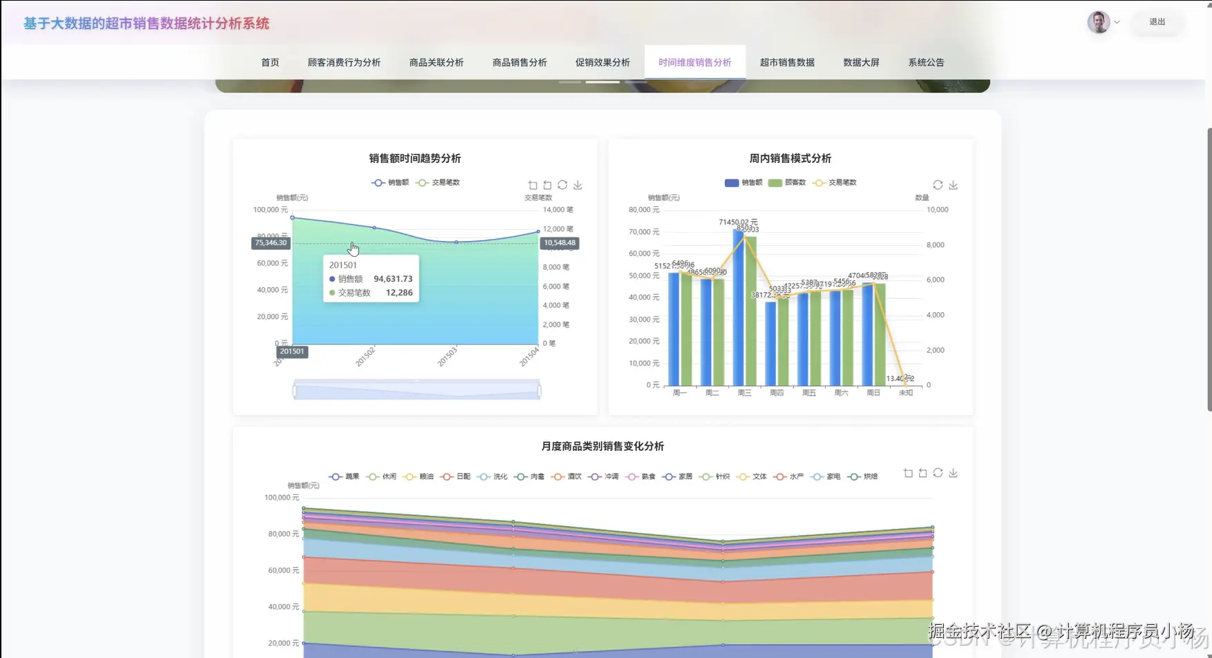Click 基于大数据的超市销售数据统计分析系统 site title
1212x658 pixels.
[146, 23]
